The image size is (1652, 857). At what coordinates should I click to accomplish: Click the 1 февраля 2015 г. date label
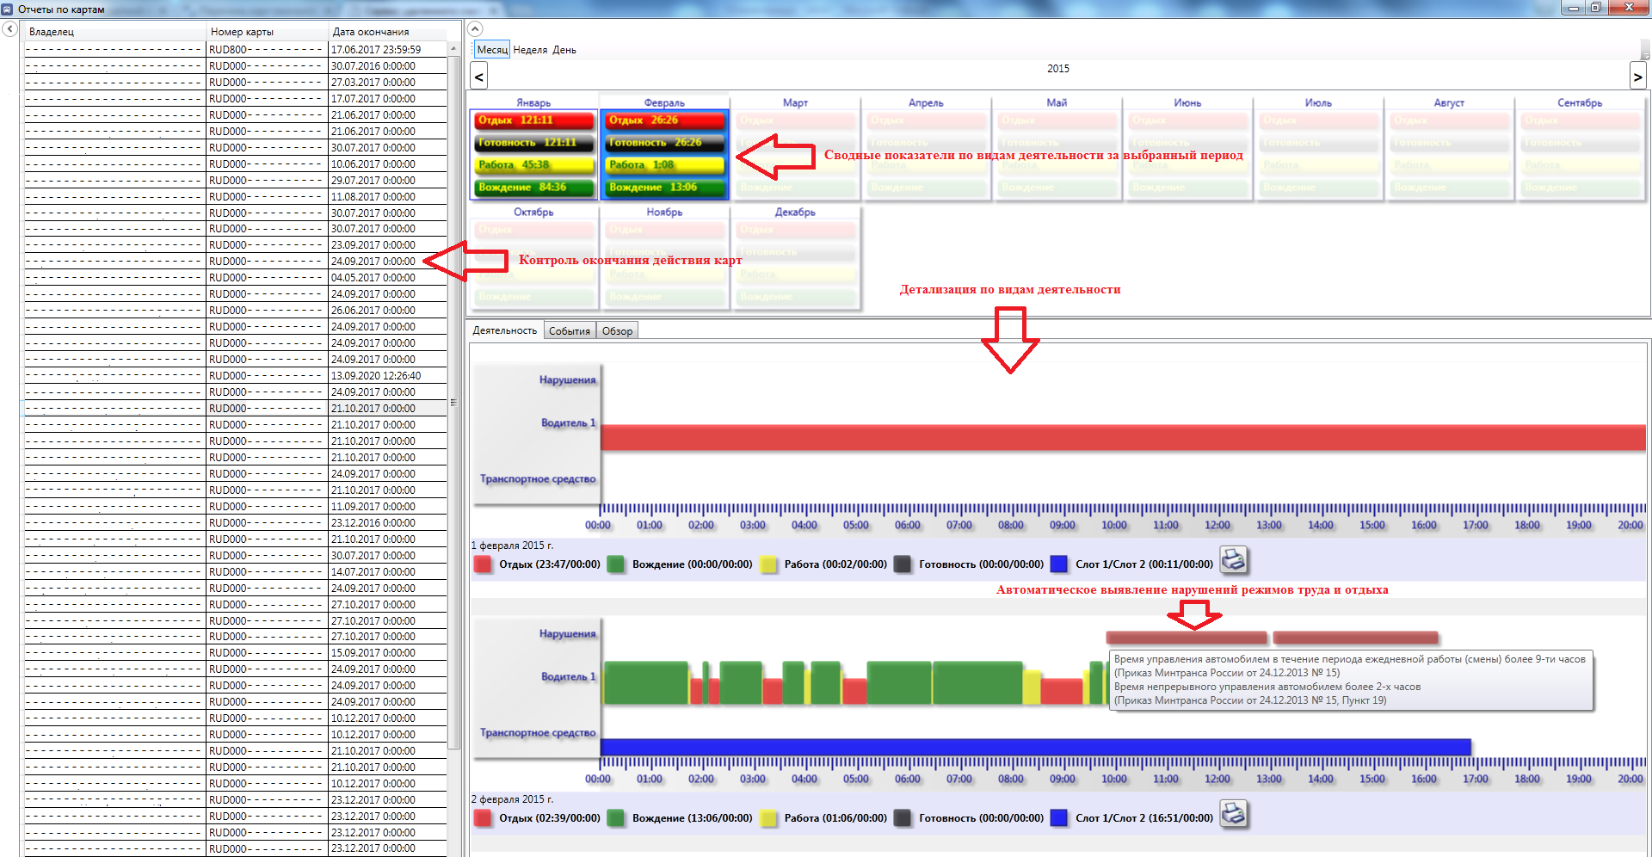(512, 546)
